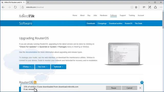The height and width of the screenshot is (92, 164).
Task: Open a new tab with the plus icon
Action: point(28,2)
